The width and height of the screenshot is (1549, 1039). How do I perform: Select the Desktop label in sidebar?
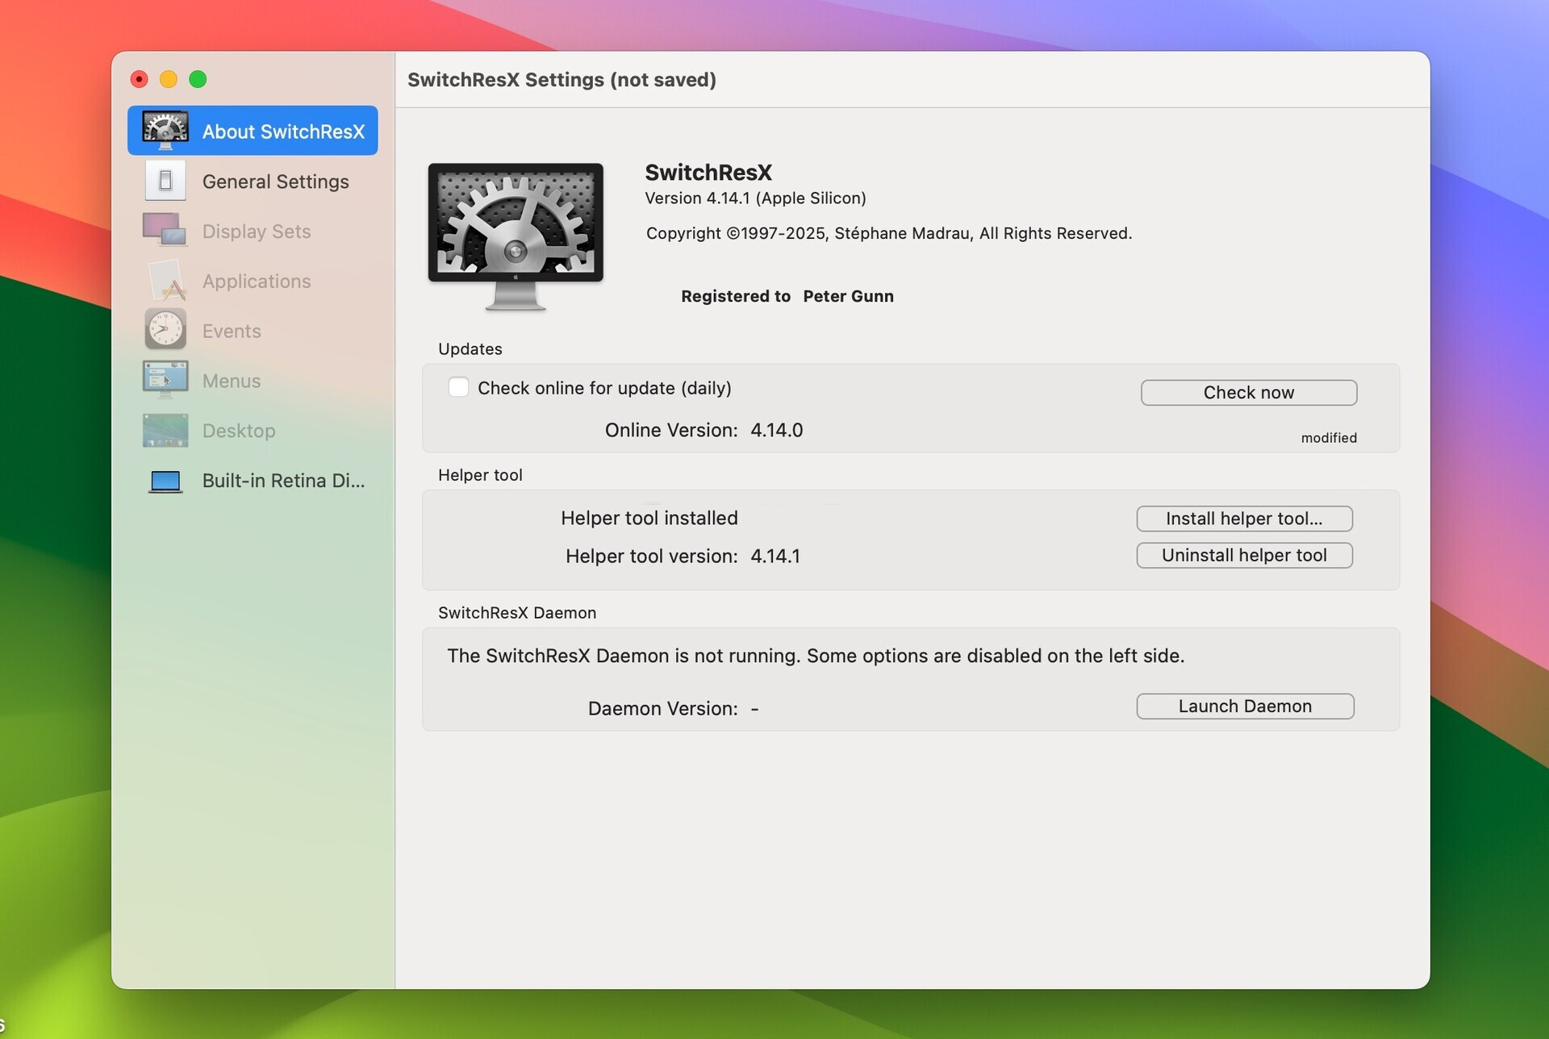tap(239, 431)
